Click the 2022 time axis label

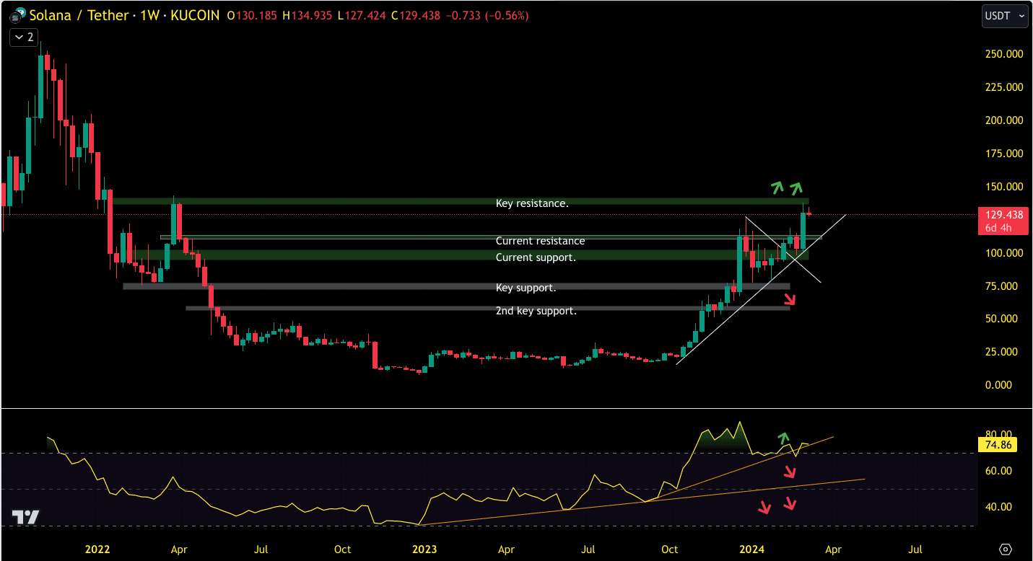tap(97, 549)
